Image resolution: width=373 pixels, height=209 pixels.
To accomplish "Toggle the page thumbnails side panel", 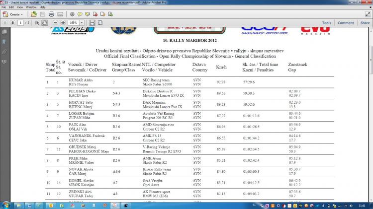I will (x=4, y=32).
